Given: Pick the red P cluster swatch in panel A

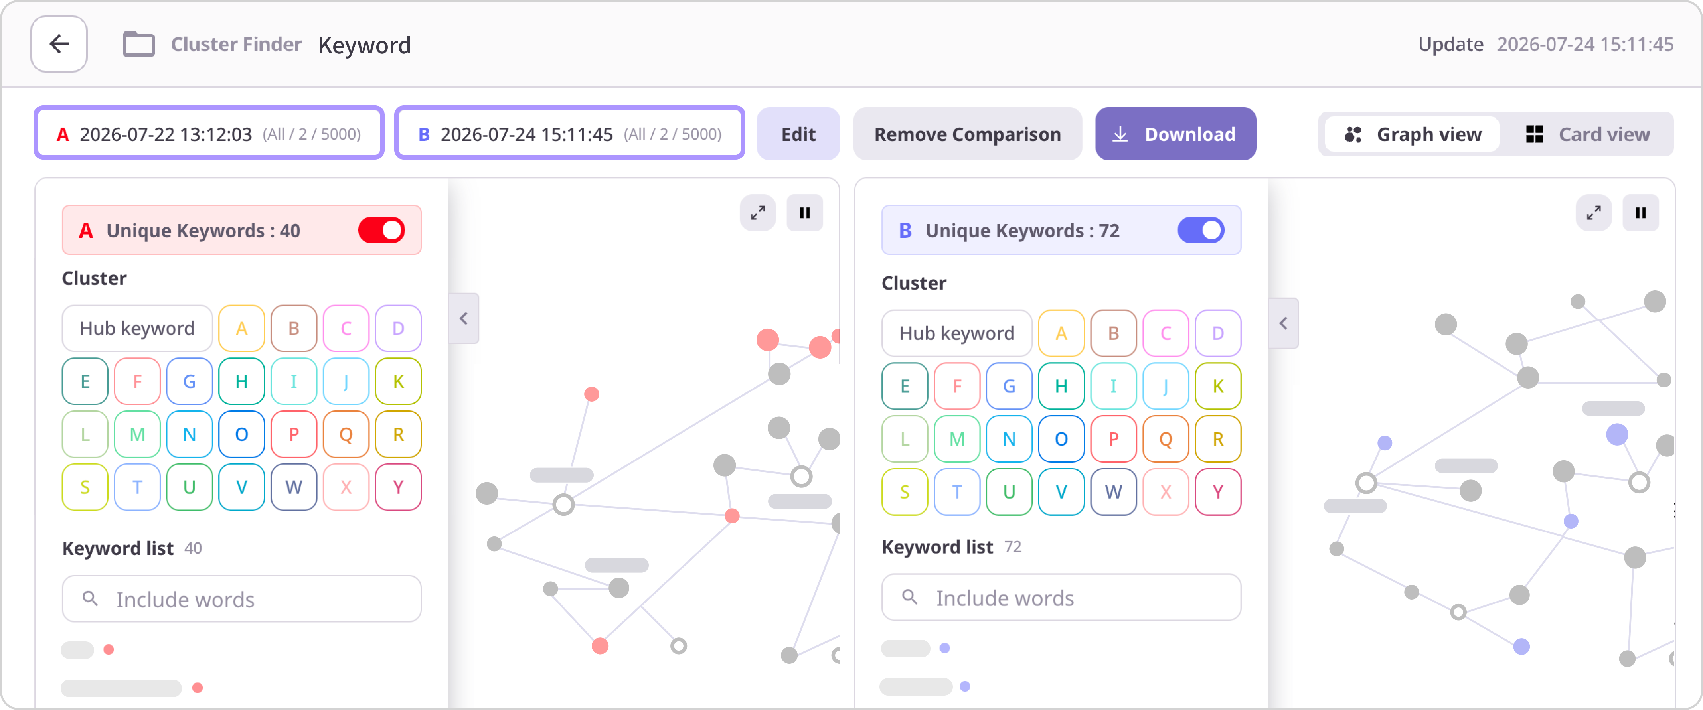Looking at the screenshot, I should pyautogui.click(x=294, y=434).
